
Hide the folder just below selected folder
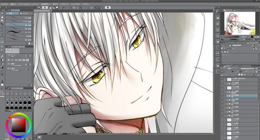point(223,100)
